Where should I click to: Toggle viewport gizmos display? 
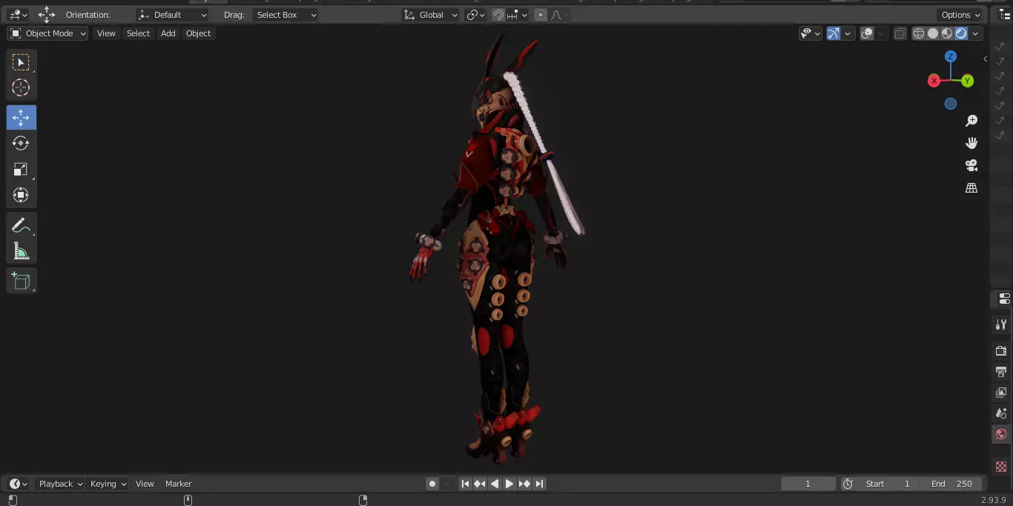click(x=834, y=33)
